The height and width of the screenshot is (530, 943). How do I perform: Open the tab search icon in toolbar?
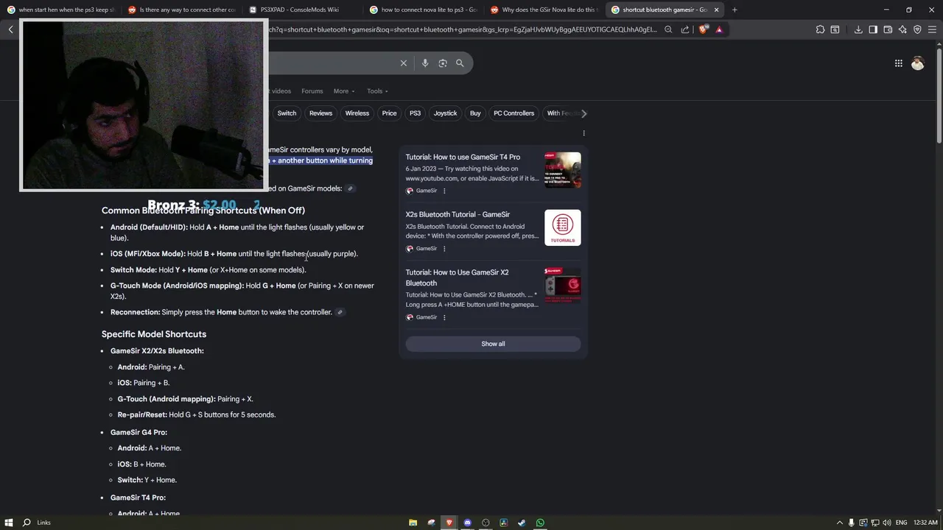pyautogui.click(x=835, y=29)
